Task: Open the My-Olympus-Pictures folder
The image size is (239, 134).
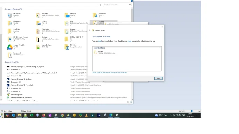Action: [x=9, y=39]
